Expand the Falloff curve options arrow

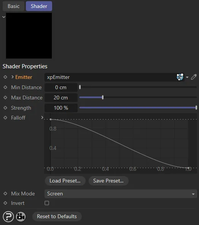pos(42,118)
